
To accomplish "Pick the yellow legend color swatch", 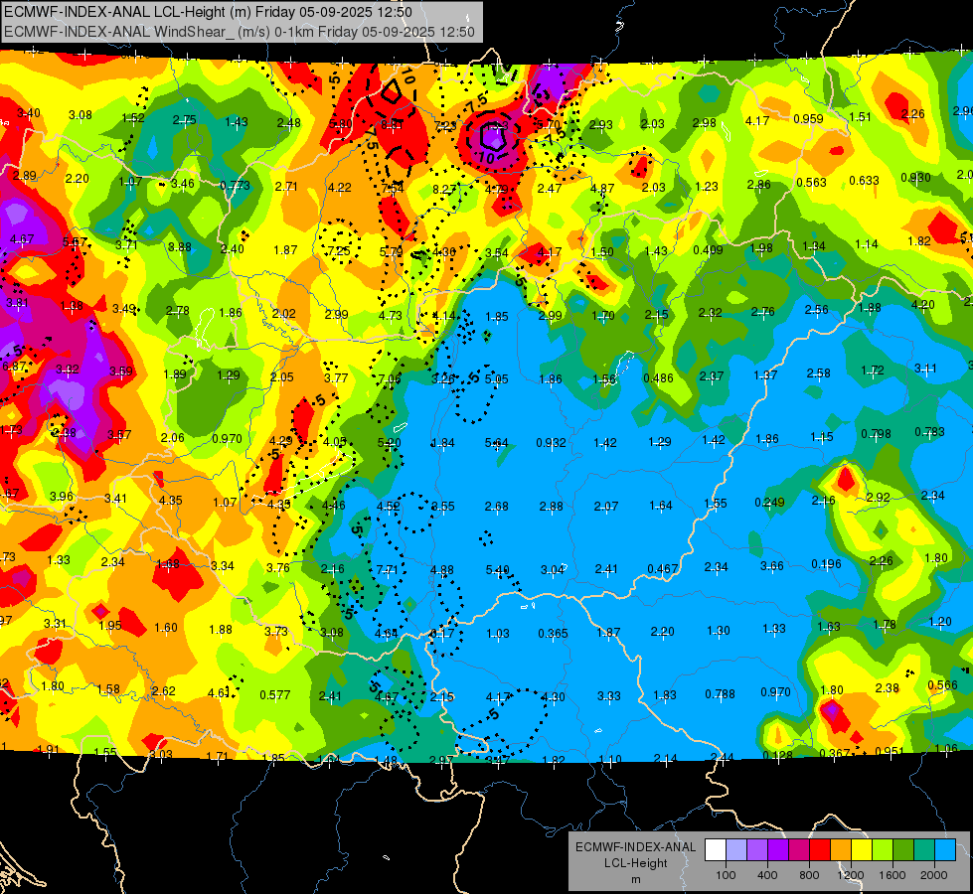I will pyautogui.click(x=862, y=850).
